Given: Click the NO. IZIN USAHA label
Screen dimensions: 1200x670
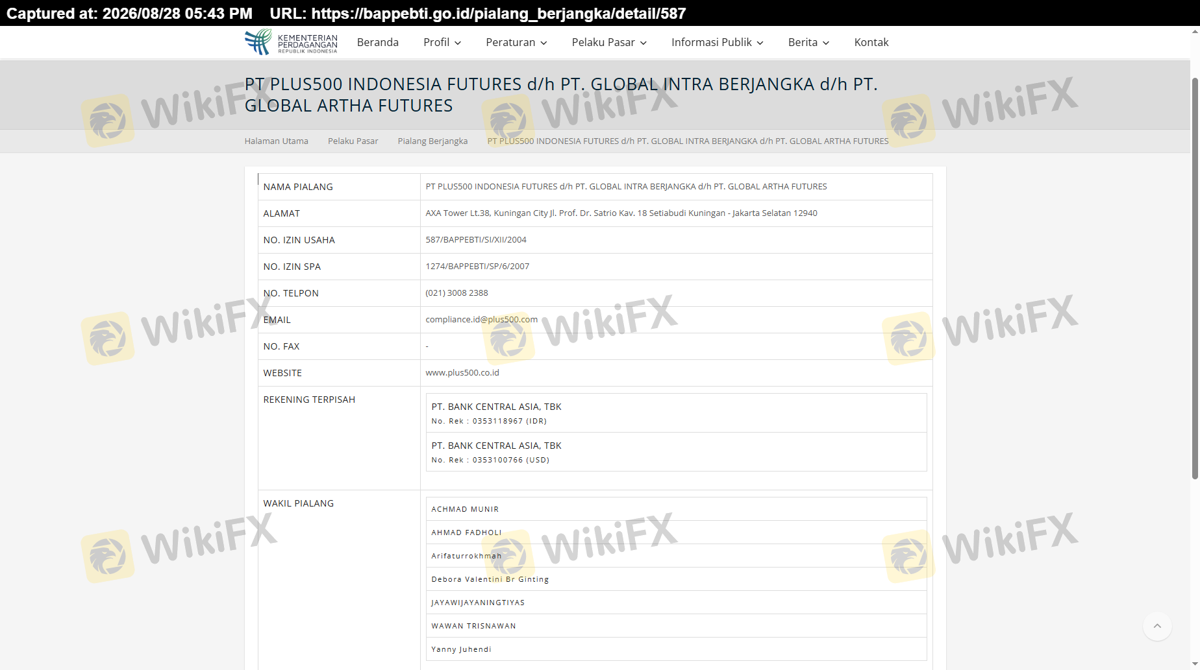Looking at the screenshot, I should click(x=299, y=240).
